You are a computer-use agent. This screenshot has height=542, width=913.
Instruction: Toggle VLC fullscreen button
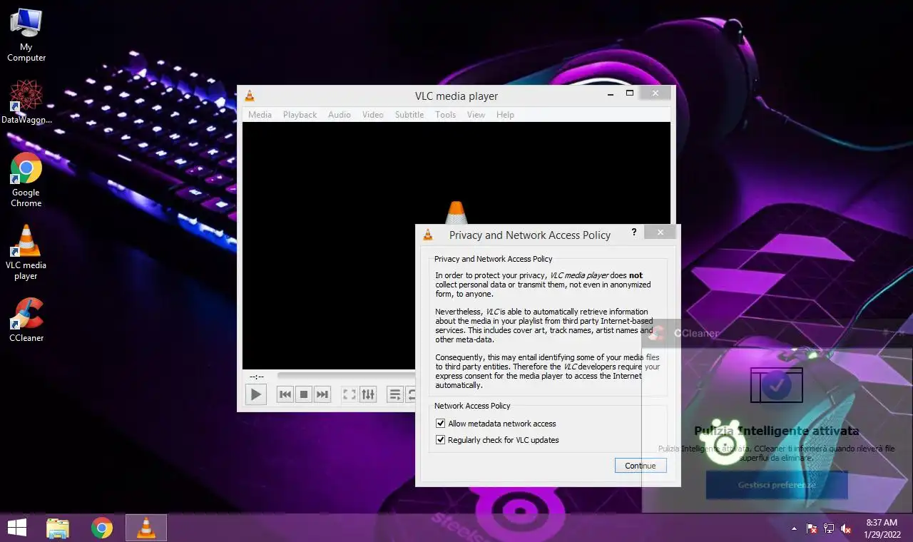350,394
